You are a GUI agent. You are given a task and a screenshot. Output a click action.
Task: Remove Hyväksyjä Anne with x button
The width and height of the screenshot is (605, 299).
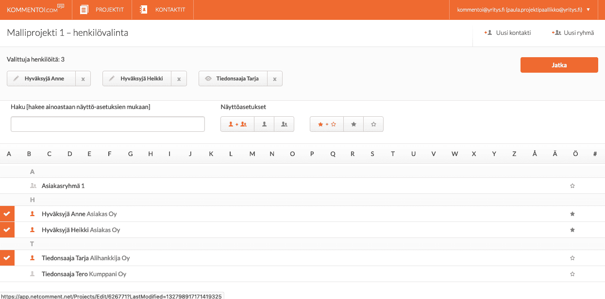coord(83,79)
